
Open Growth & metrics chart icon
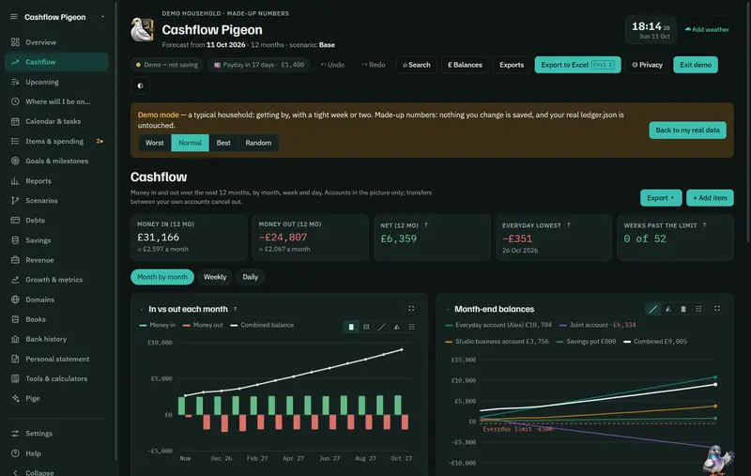(15, 280)
